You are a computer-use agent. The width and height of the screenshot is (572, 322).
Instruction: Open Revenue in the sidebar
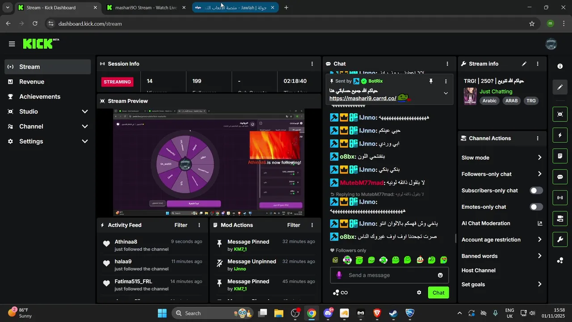click(48, 82)
